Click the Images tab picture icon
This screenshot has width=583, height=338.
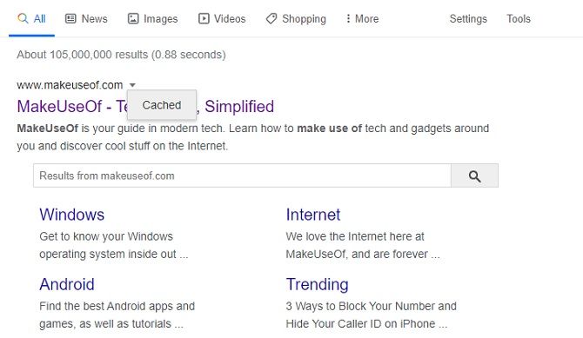pyautogui.click(x=133, y=18)
